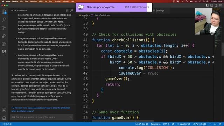Viewport: 224px width, 126px height.
Task: Click the send arrow in Copilot input
Action: coord(71,117)
